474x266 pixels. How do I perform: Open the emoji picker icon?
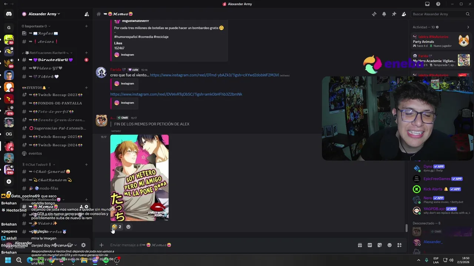point(390,245)
